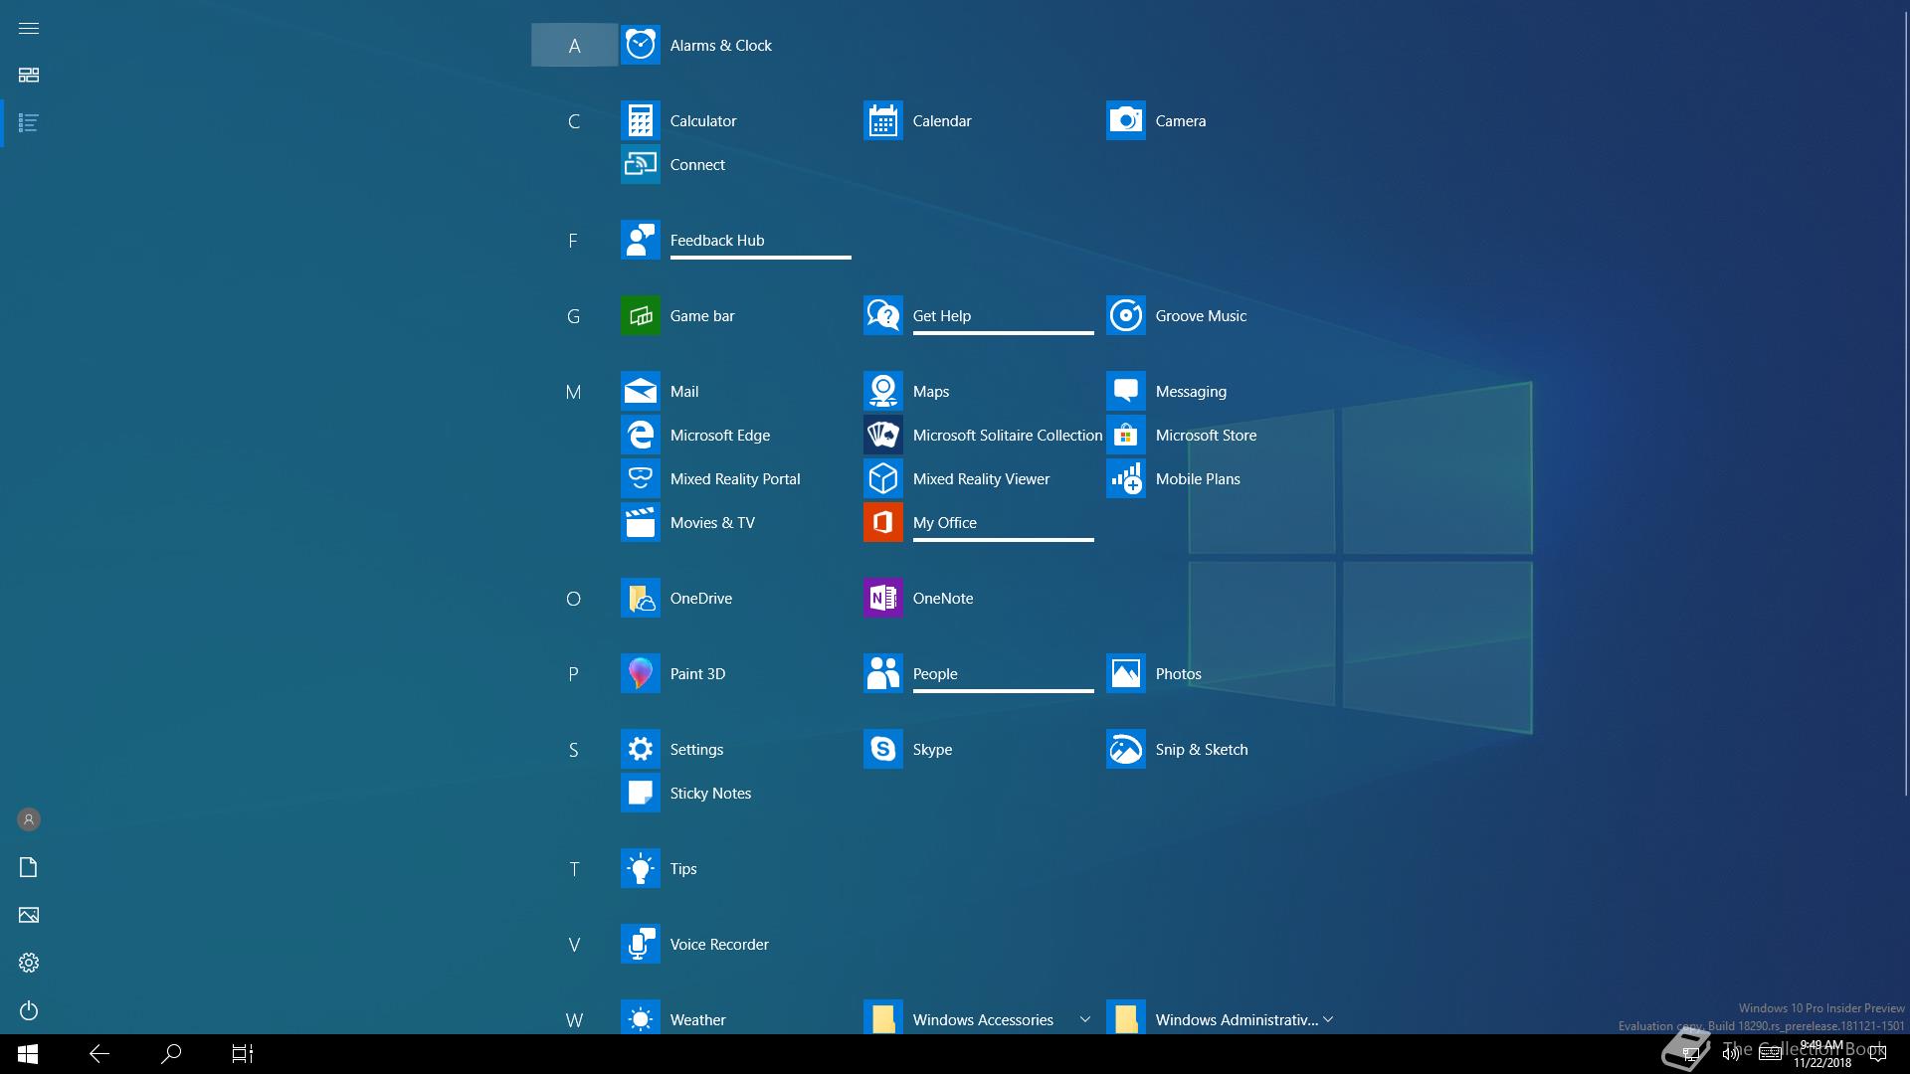
Task: Open the Voice Recorder icon
Action: [641, 945]
